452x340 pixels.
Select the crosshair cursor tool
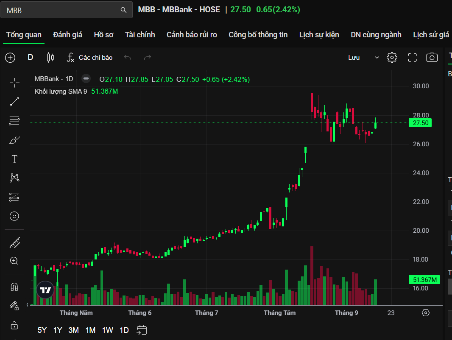(x=14, y=83)
